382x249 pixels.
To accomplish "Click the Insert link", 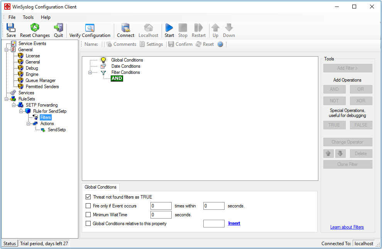I will 234,223.
